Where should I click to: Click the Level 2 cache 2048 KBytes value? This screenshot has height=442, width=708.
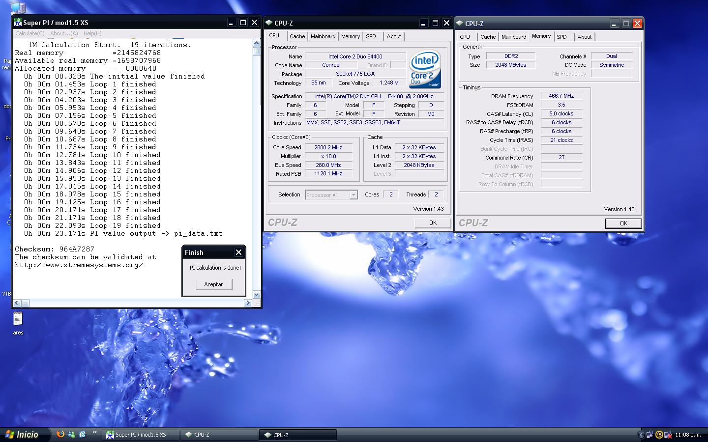click(x=419, y=165)
